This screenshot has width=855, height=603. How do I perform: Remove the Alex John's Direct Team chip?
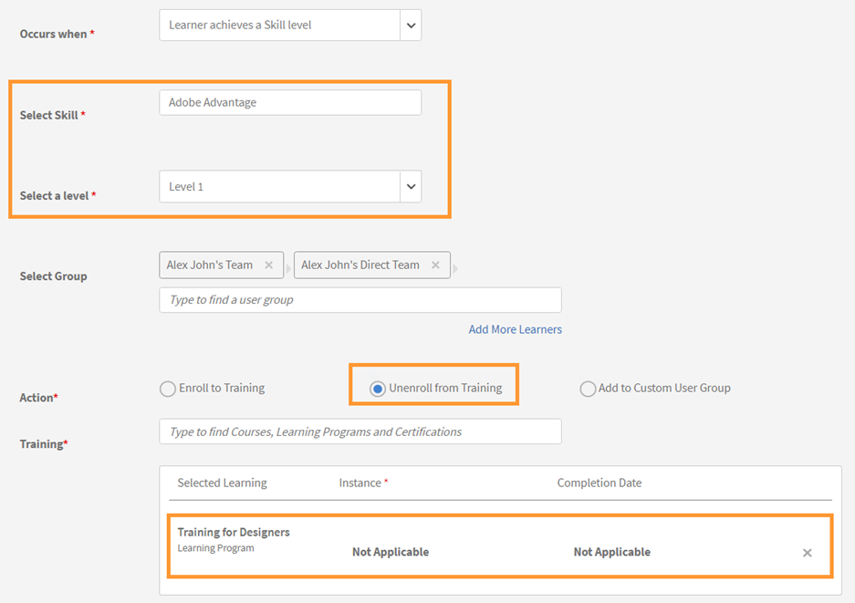[435, 265]
